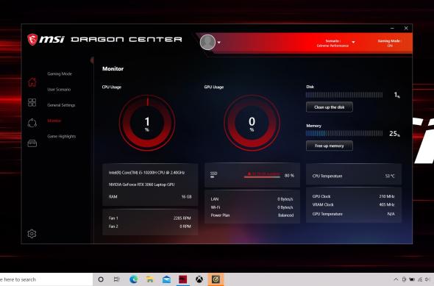Screen dimensions: 434x286
Task: Click the Fan 1 RPM value
Action: (182, 218)
